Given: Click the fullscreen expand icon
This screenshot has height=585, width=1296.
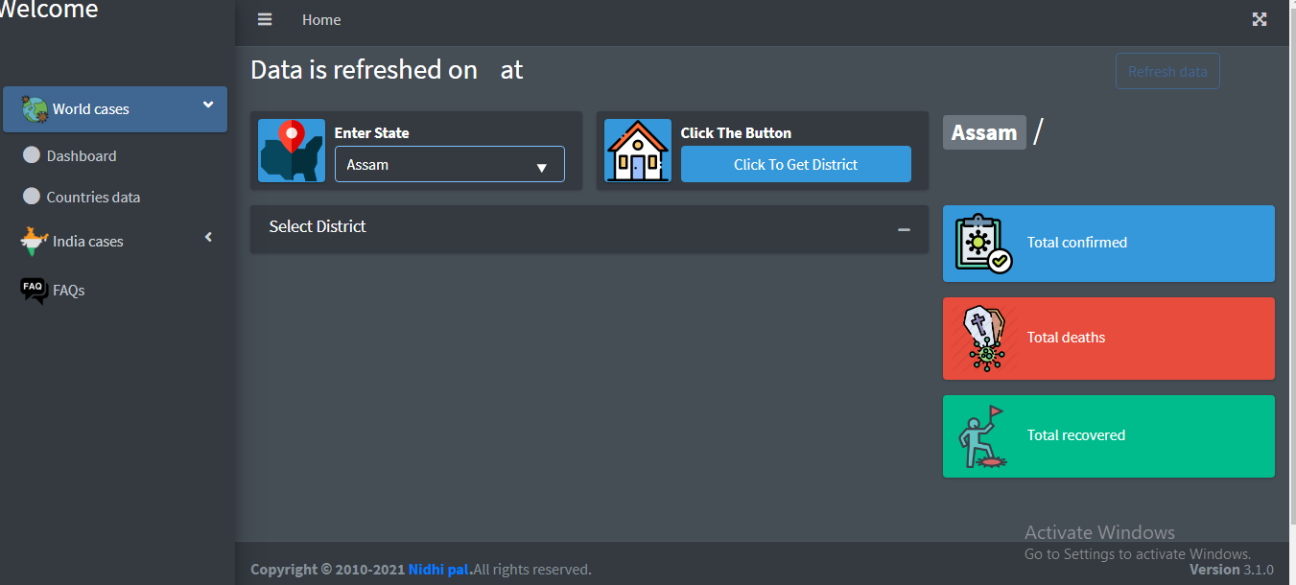Looking at the screenshot, I should coord(1260,20).
